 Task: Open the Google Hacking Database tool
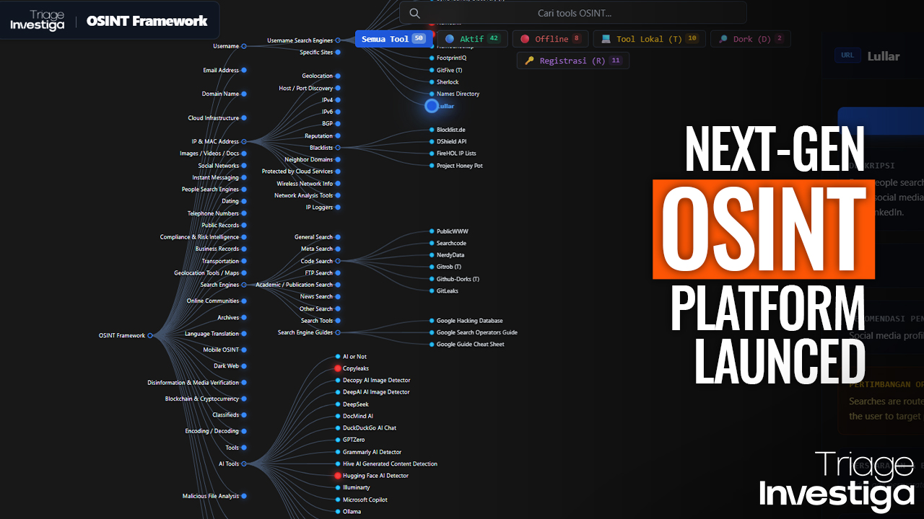[x=469, y=321]
